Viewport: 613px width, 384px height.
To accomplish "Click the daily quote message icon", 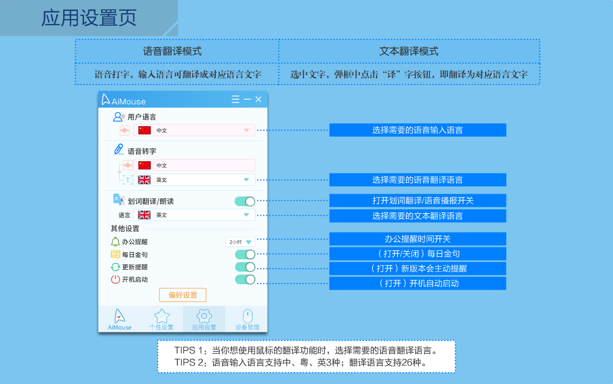I will coord(115,255).
